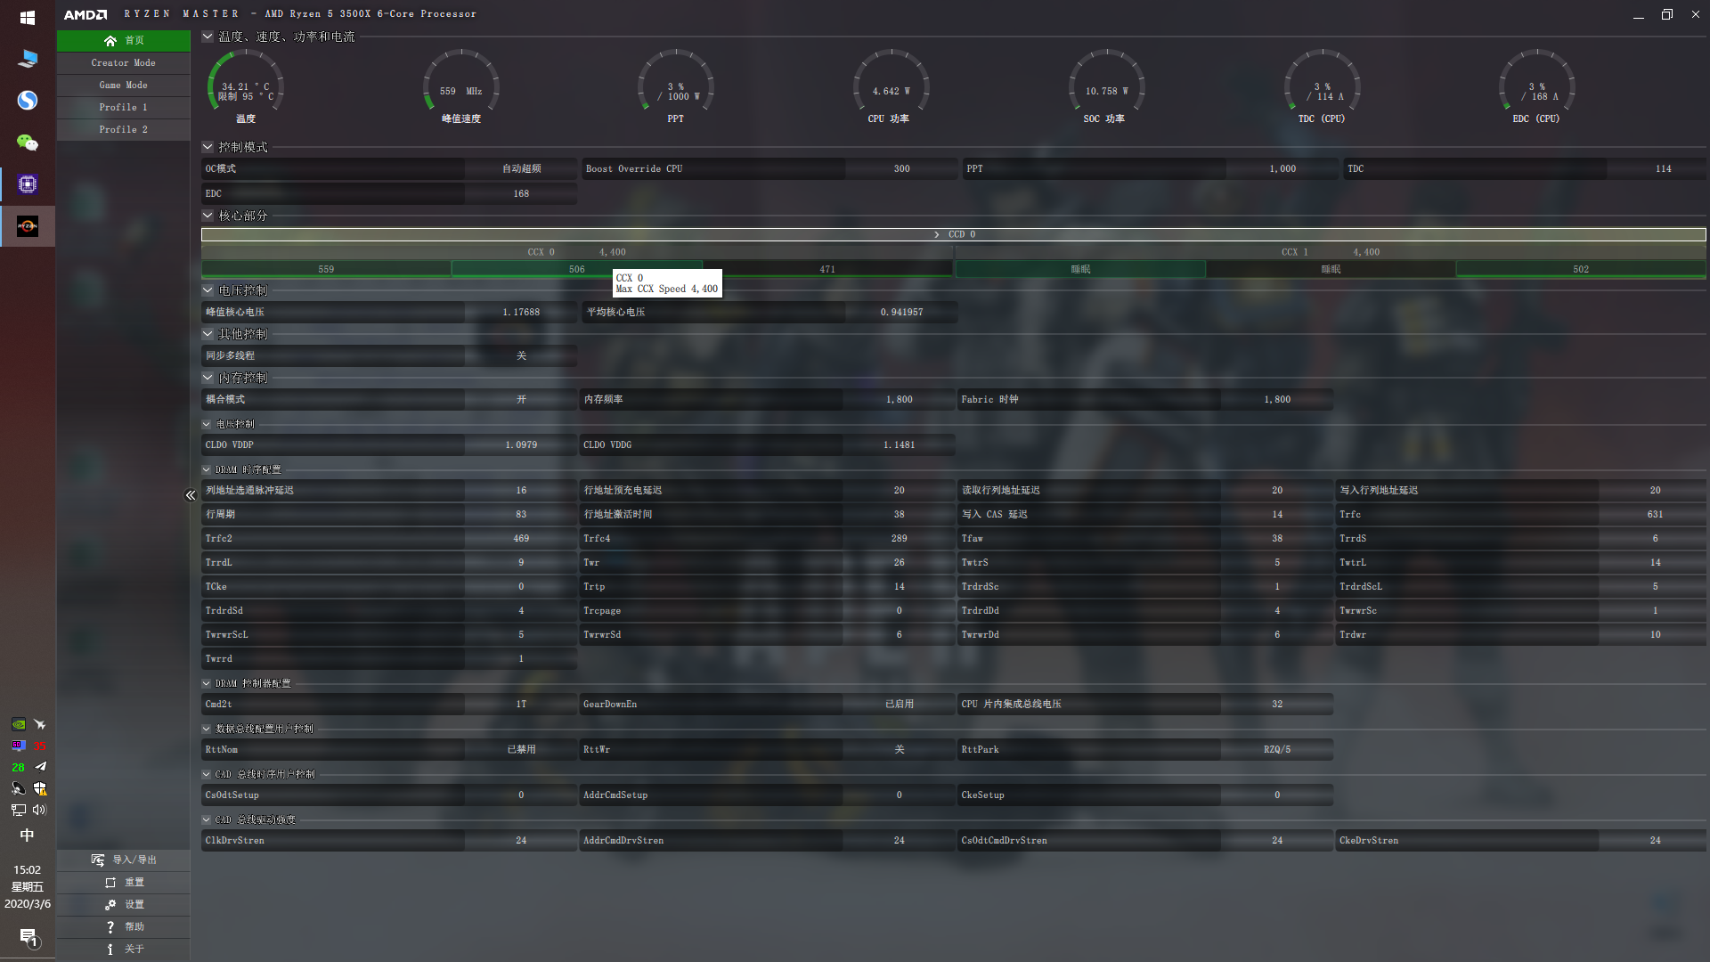Select OC模式 auto boost dropdown
The height and width of the screenshot is (962, 1710).
click(520, 168)
